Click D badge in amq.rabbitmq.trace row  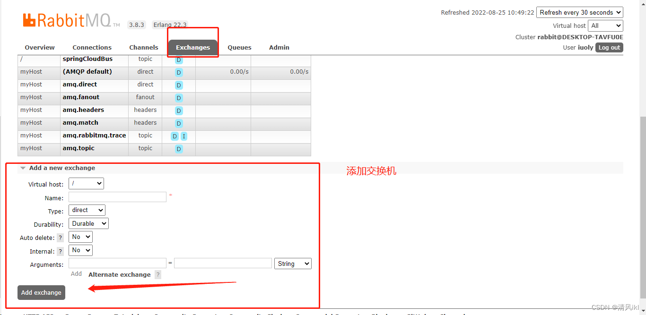(x=175, y=136)
